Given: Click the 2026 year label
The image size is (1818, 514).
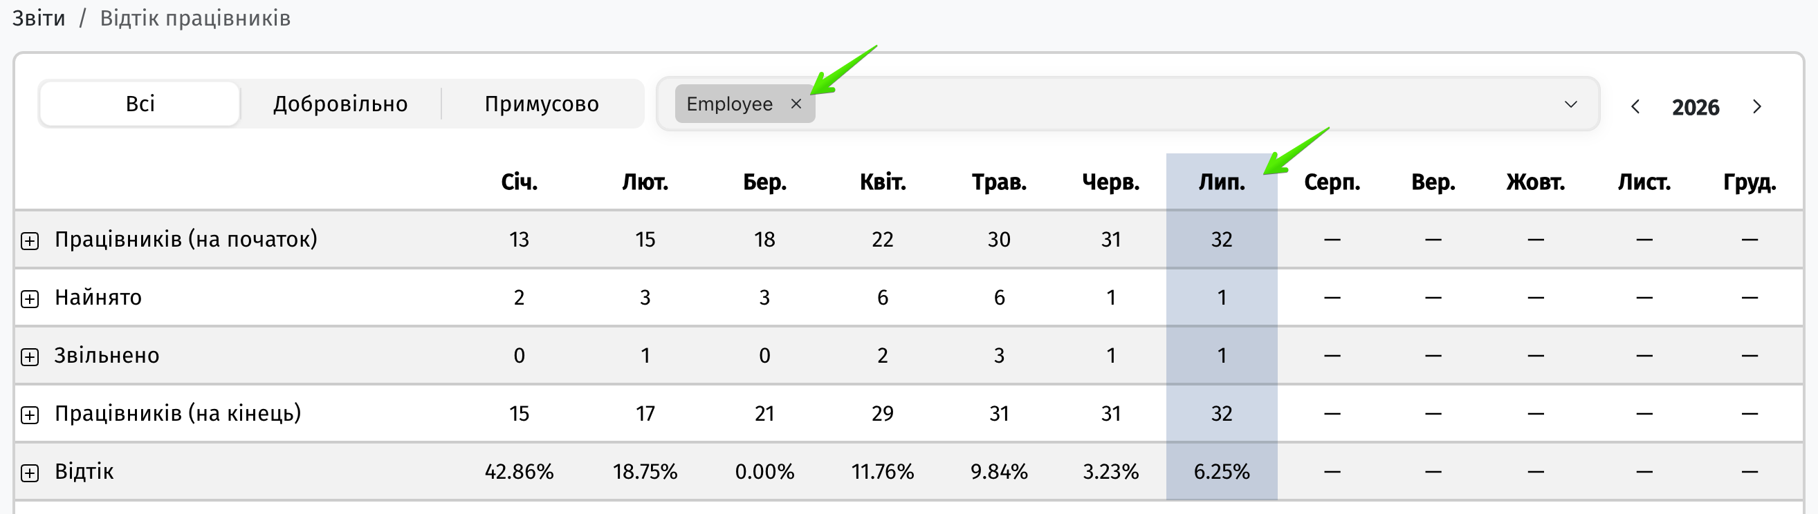Looking at the screenshot, I should [x=1695, y=107].
